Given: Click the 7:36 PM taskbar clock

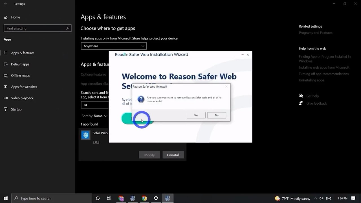Looking at the screenshot, I should pos(342,198).
